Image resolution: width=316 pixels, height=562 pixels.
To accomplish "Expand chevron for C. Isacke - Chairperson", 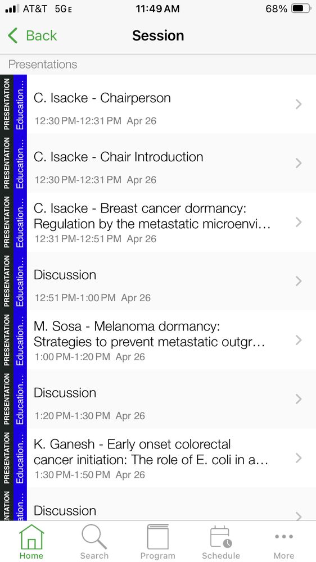I will tap(299, 105).
